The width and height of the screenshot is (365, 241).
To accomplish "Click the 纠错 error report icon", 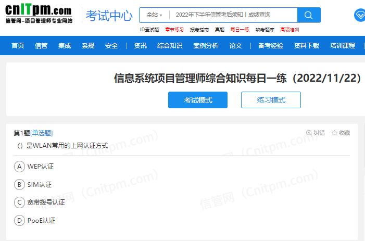I will tap(309, 133).
